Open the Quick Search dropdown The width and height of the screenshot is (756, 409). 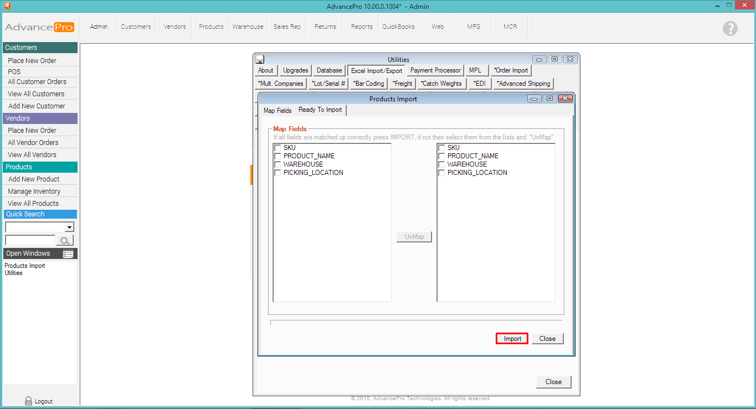coord(69,227)
